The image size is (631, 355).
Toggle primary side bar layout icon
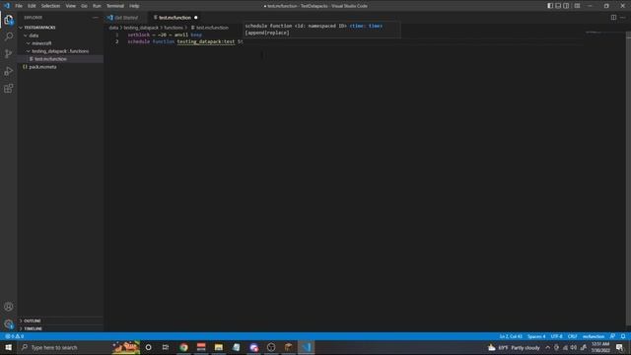550,6
